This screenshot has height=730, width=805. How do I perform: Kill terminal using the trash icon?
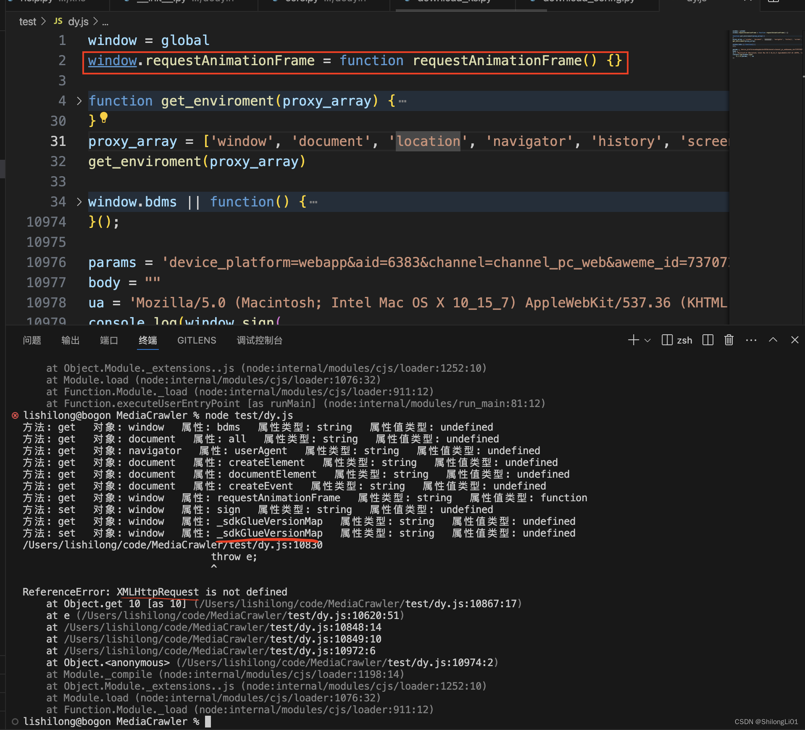point(729,340)
